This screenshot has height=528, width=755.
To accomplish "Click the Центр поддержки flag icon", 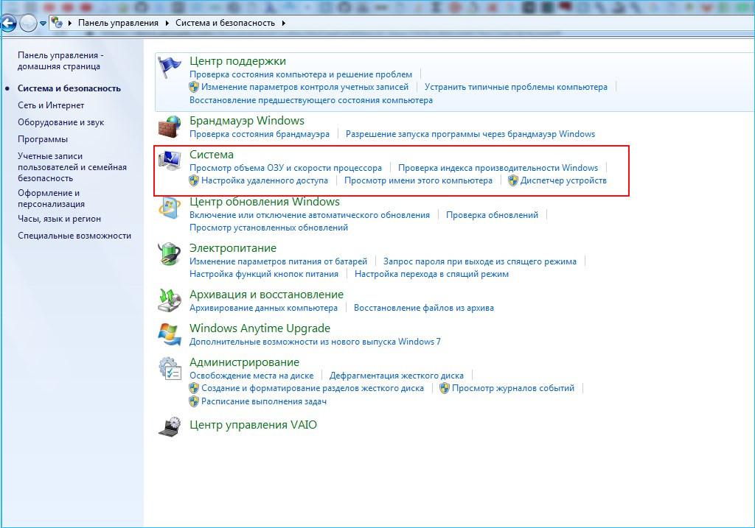I will coord(170,67).
